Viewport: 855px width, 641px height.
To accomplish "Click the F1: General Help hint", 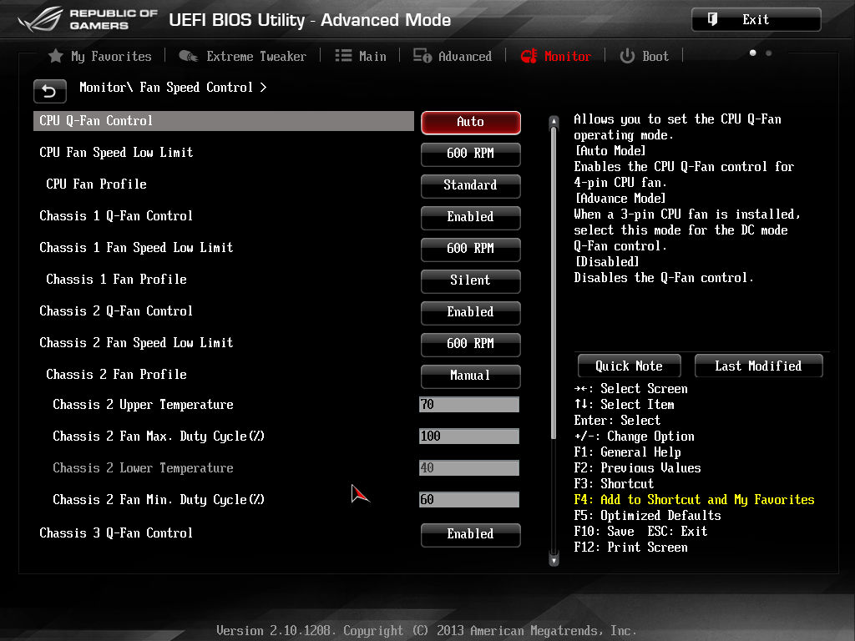I will point(628,452).
